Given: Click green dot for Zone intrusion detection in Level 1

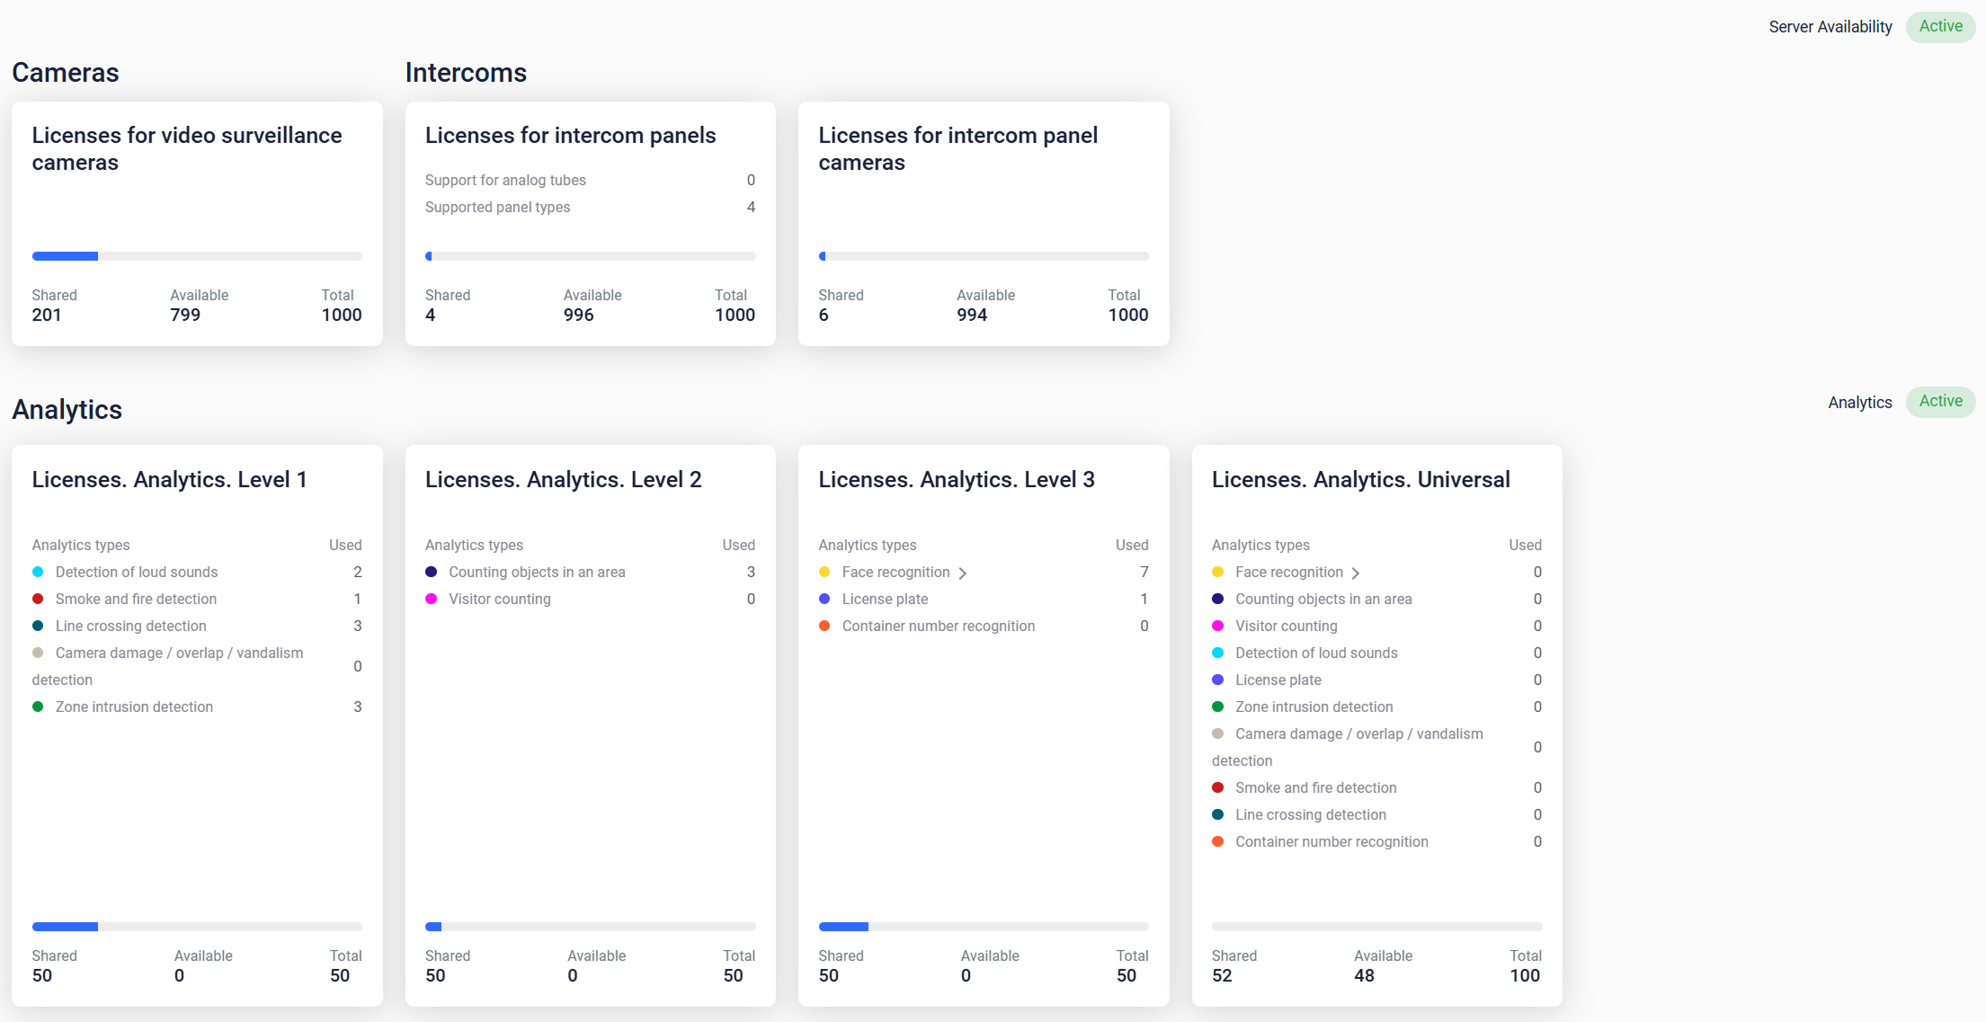Looking at the screenshot, I should [38, 707].
